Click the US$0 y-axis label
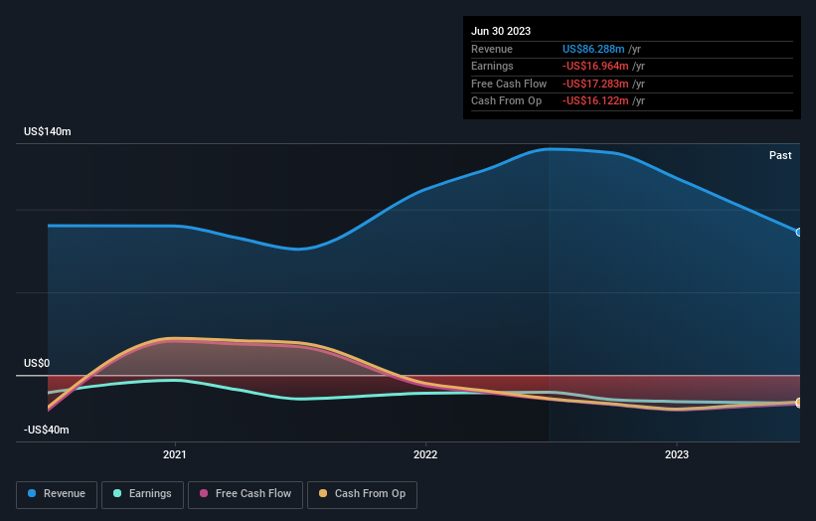 pyautogui.click(x=37, y=363)
